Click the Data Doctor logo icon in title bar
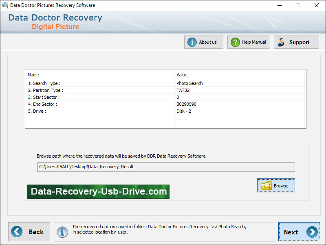Image resolution: width=326 pixels, height=245 pixels. click(x=5, y=5)
